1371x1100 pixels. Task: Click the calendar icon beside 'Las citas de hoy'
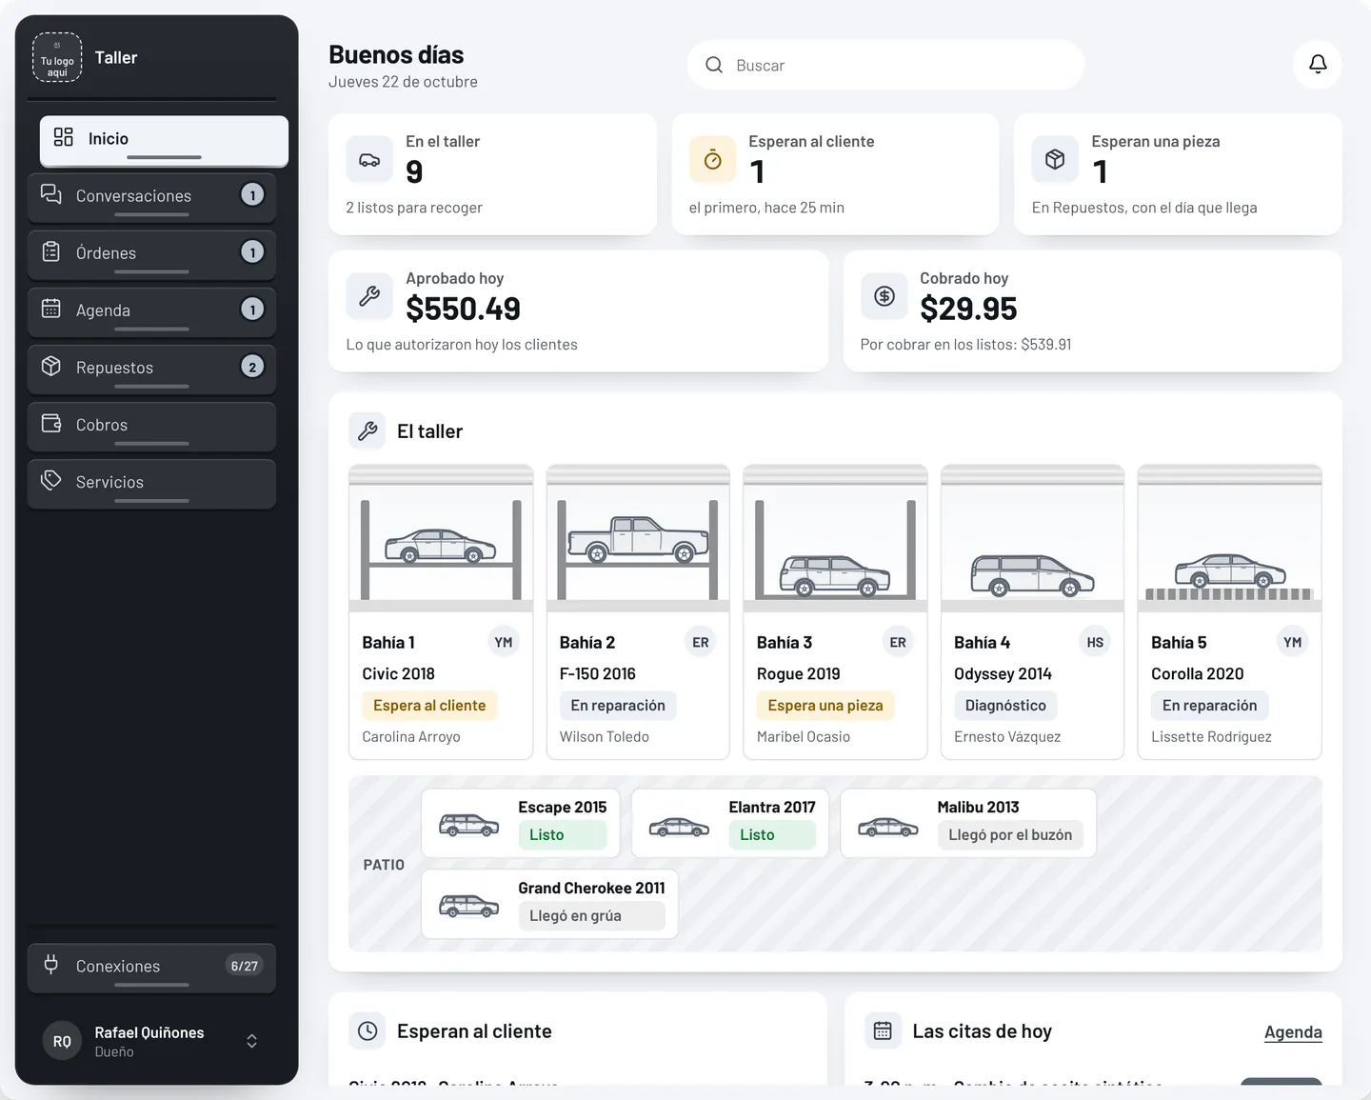click(x=883, y=1030)
